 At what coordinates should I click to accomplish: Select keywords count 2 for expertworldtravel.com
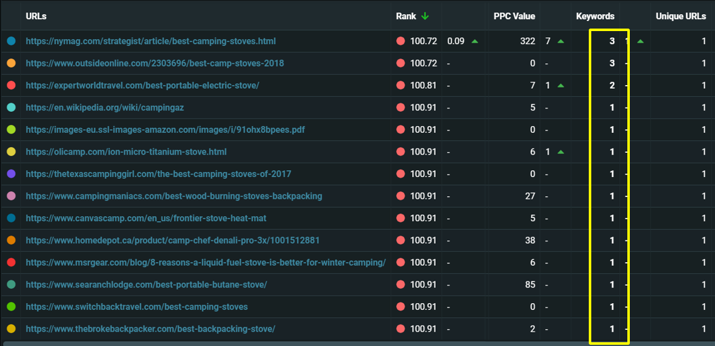click(612, 85)
